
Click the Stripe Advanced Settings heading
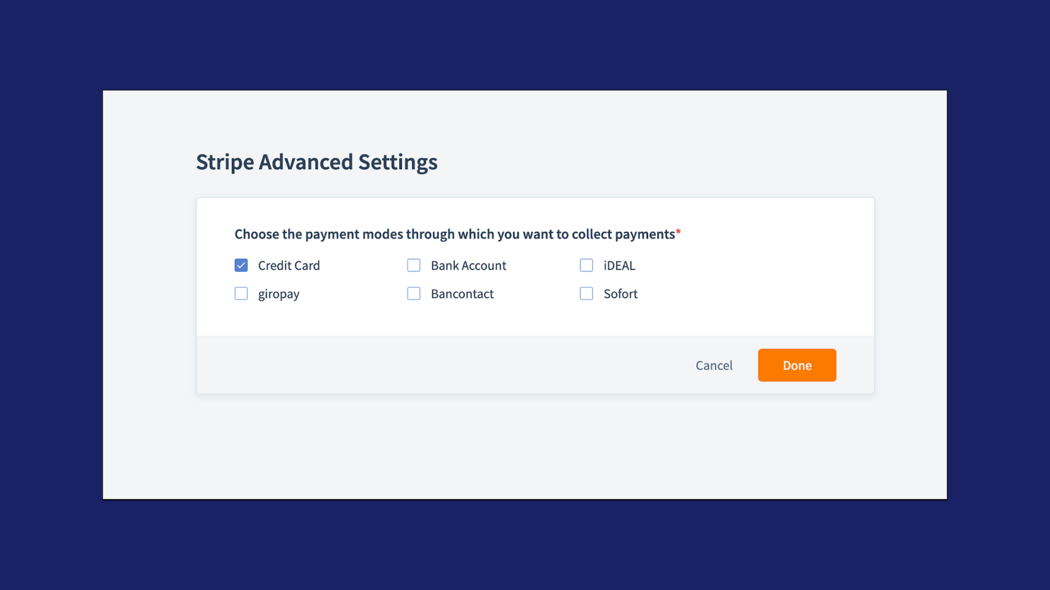[317, 162]
